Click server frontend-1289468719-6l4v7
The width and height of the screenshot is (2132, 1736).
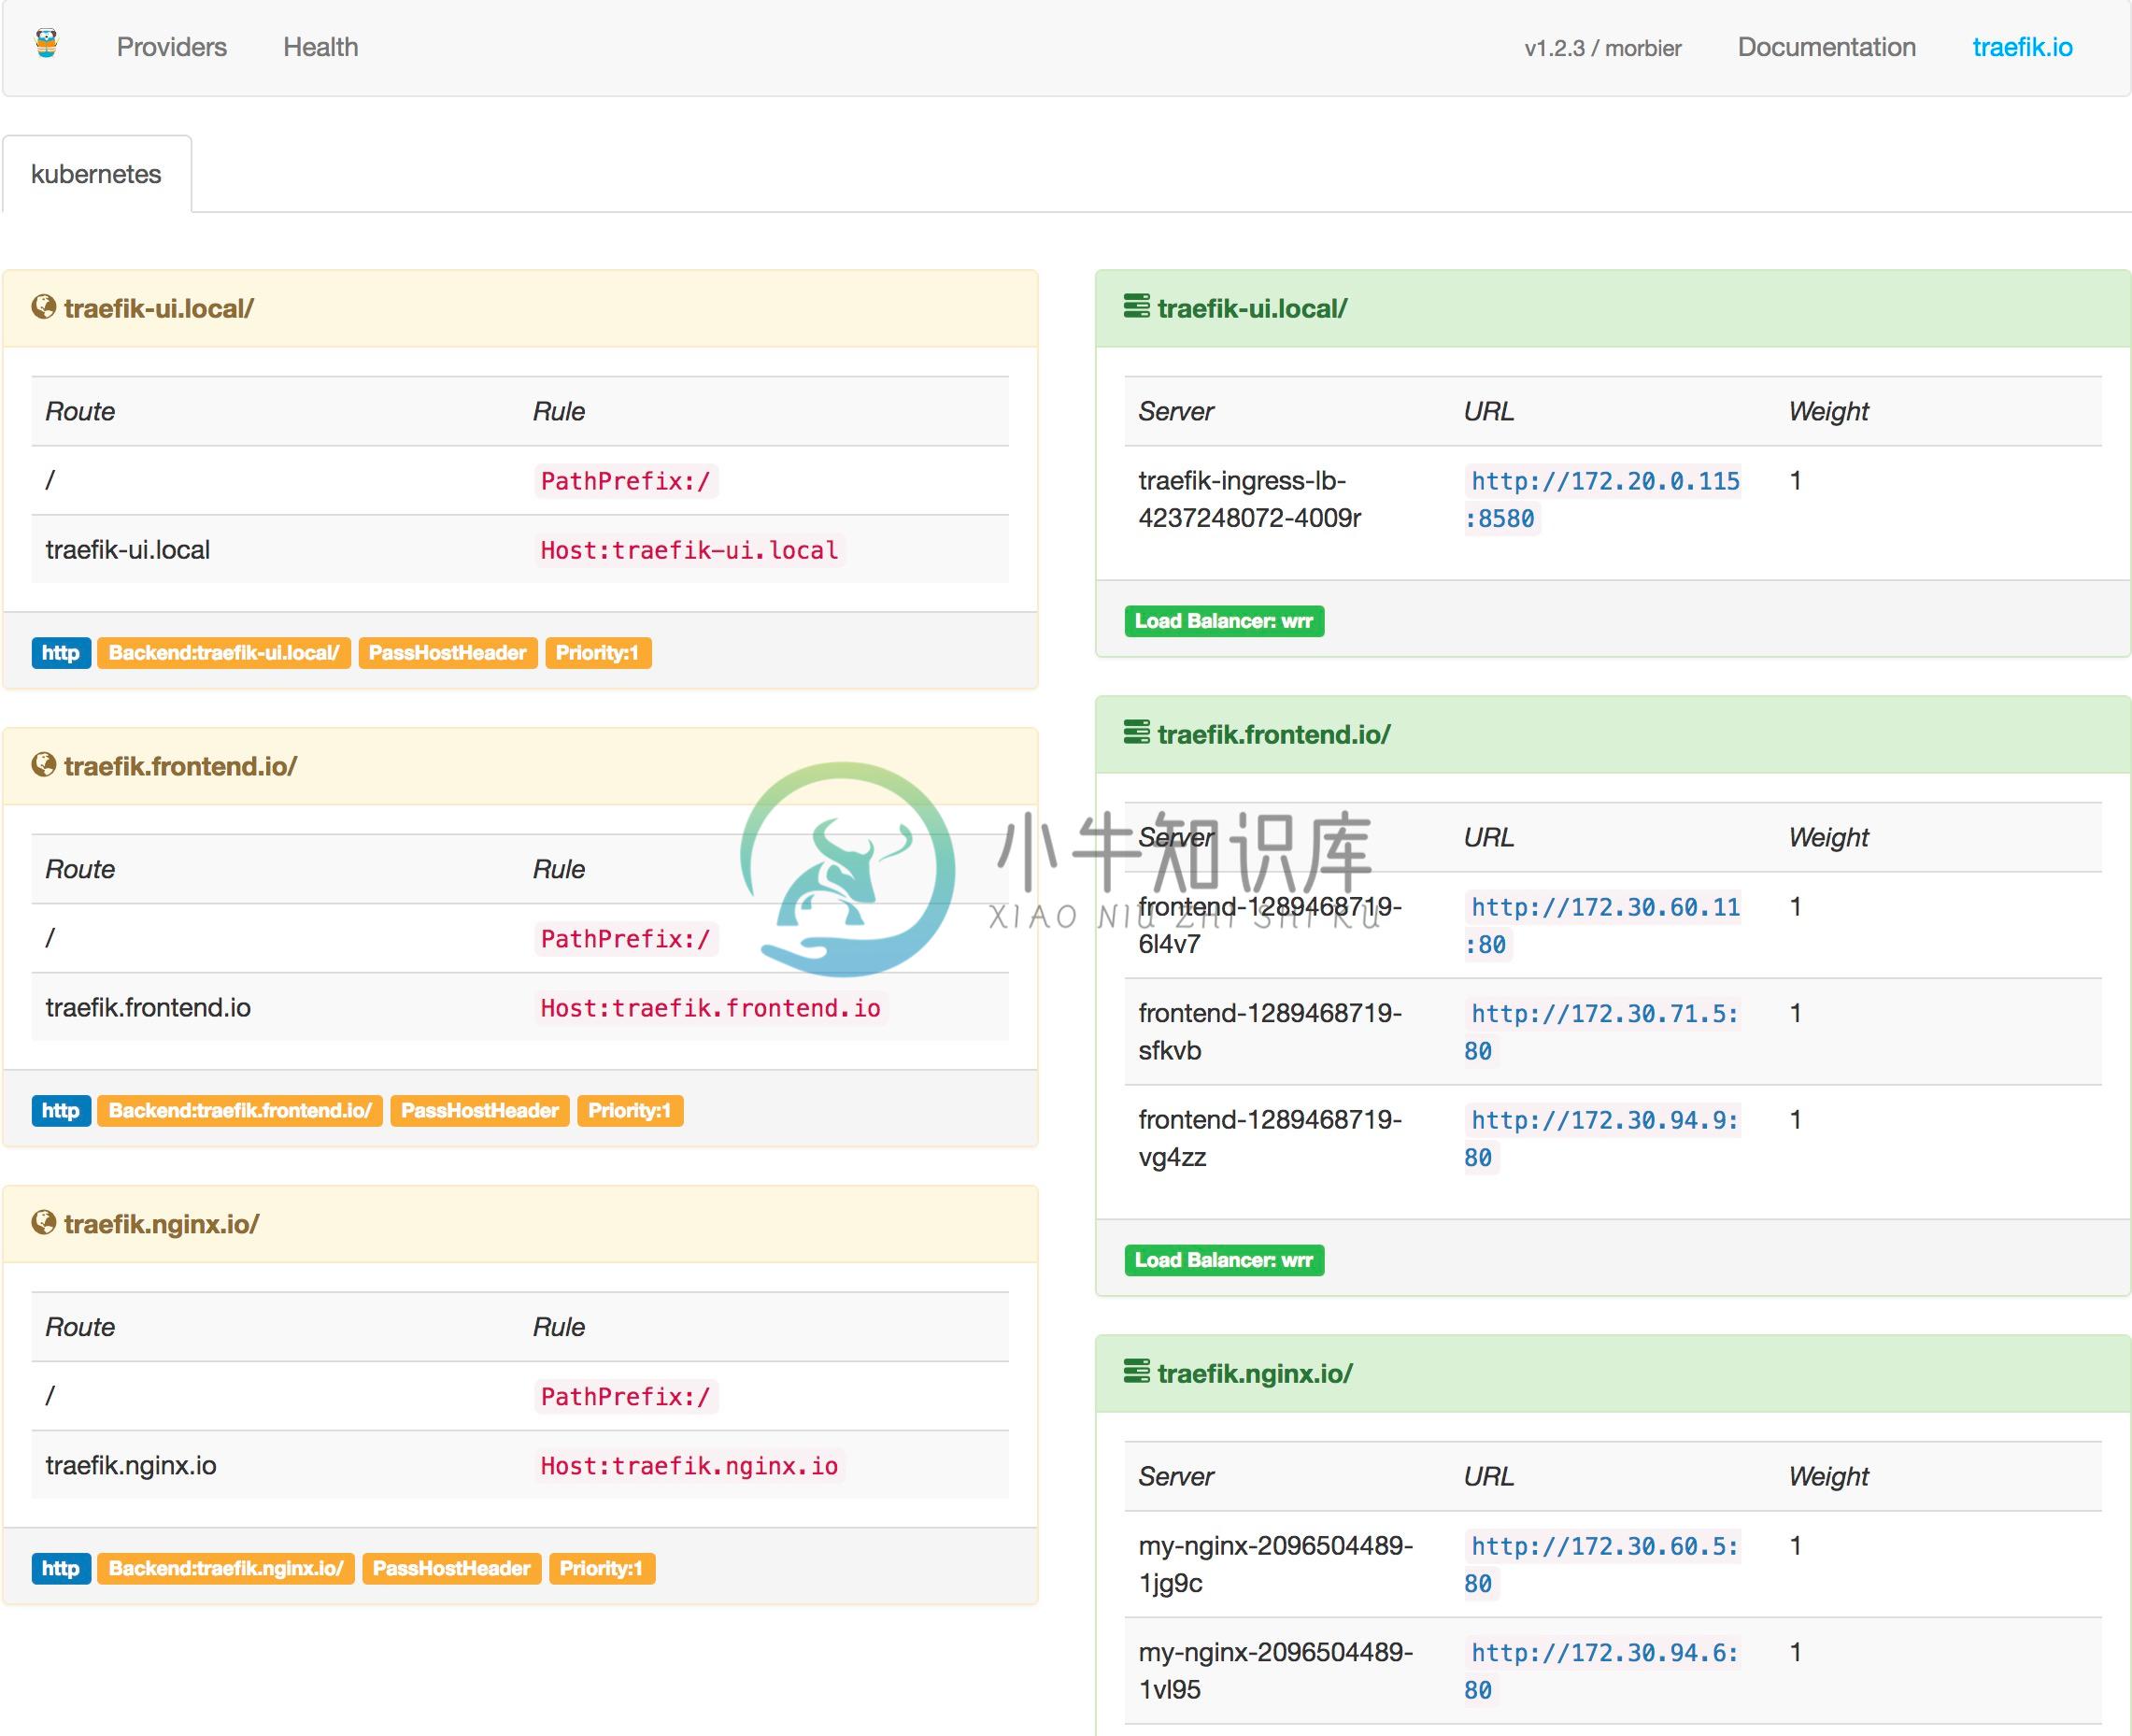tap(1270, 925)
